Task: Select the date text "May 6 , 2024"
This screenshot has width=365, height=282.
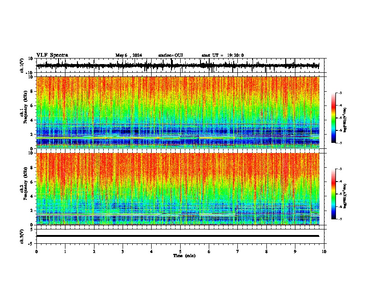Action: 129,55
